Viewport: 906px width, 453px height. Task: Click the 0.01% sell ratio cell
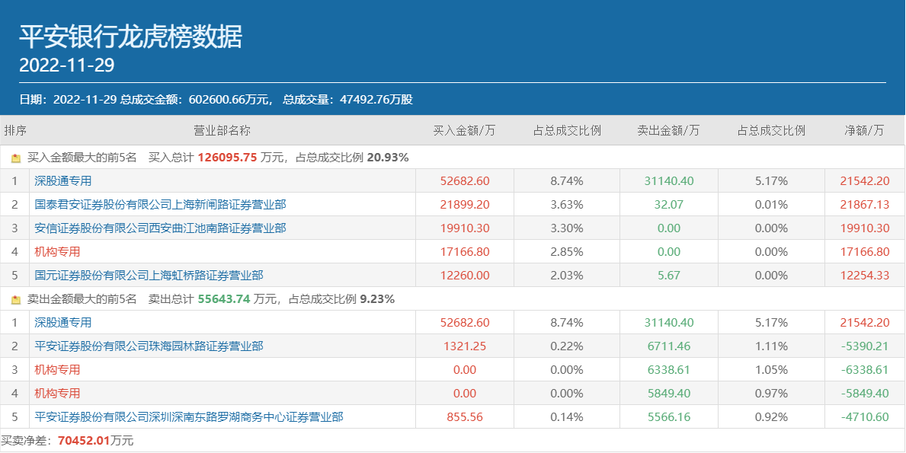(771, 204)
